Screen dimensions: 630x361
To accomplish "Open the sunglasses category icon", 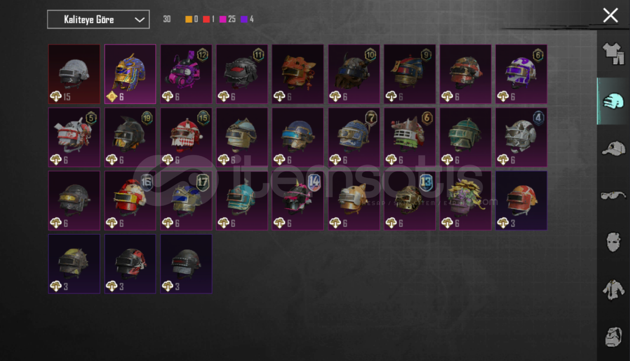I will click(x=613, y=195).
